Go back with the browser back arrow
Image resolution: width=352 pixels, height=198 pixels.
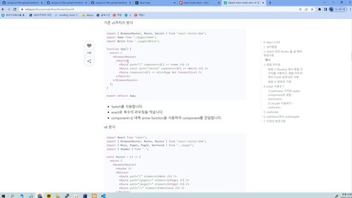(x=3, y=9)
